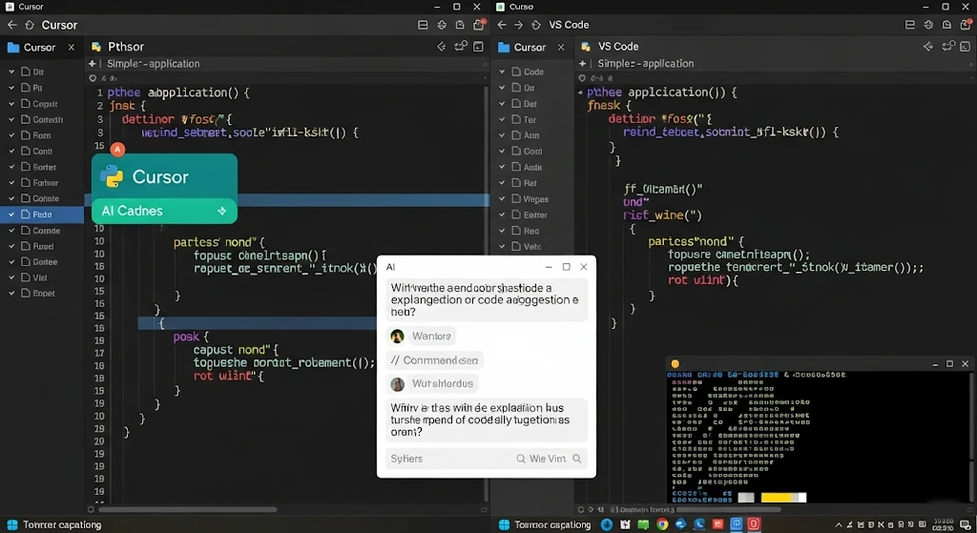Toggle the checkmark beside Rom in left sidebar
The image size is (977, 533).
12,135
